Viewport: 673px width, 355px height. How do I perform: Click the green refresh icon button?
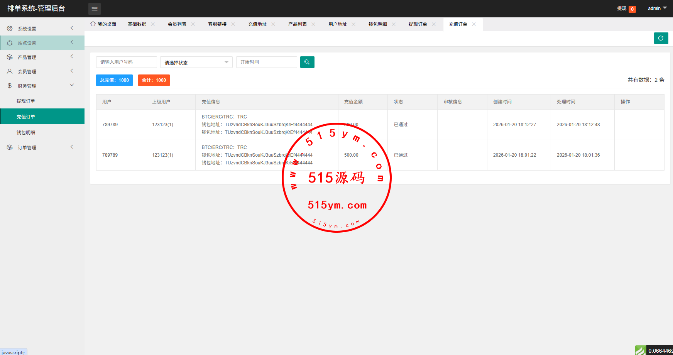point(661,38)
